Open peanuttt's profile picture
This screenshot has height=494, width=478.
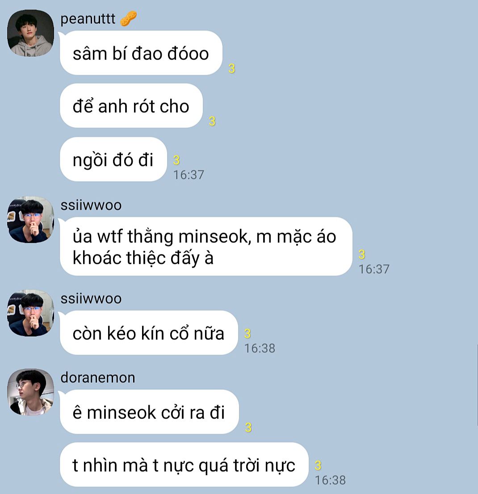30,33
